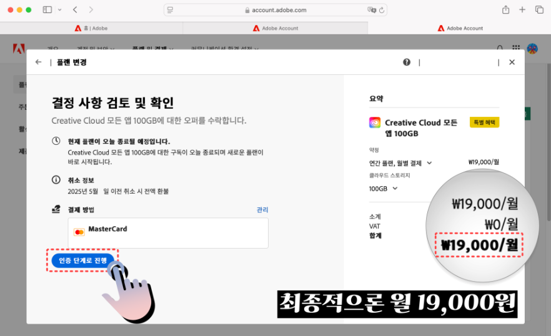Screen dimensions: 551x336
Task: Open the profile avatar in header
Action: 532,49
